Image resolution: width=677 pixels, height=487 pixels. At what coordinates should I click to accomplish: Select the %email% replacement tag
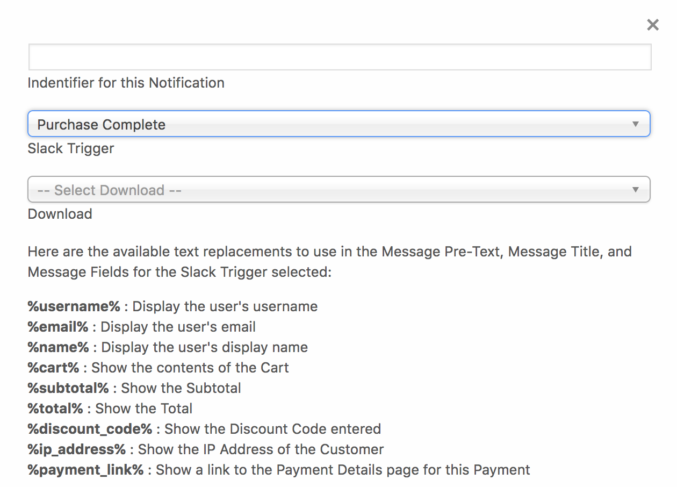(x=58, y=327)
